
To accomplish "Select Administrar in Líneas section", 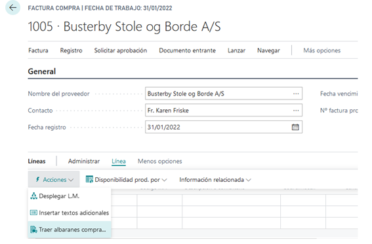I will coord(84,161).
